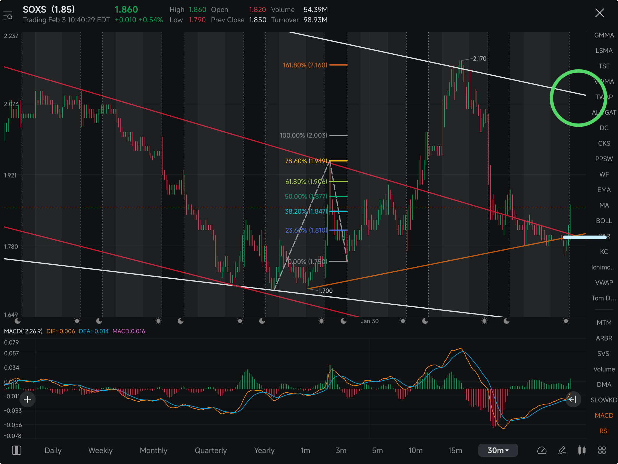Select the 100.00% (2.003) Fibonacci level

[303, 135]
